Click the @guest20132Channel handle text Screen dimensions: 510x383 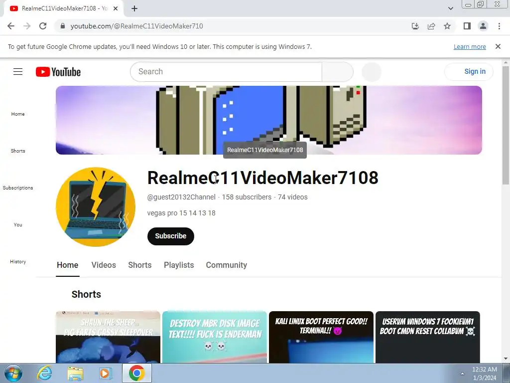coord(181,197)
